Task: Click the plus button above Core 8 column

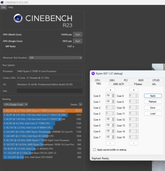Action: click(x=134, y=90)
